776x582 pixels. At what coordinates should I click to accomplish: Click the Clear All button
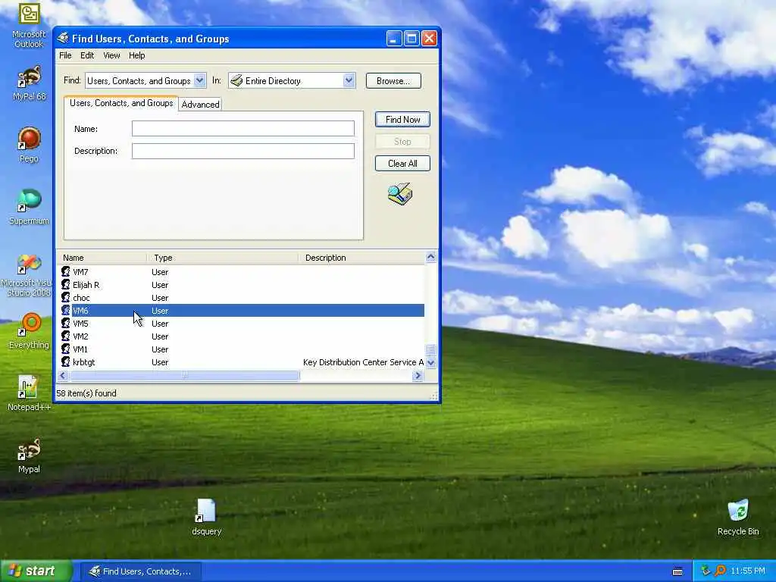point(402,164)
